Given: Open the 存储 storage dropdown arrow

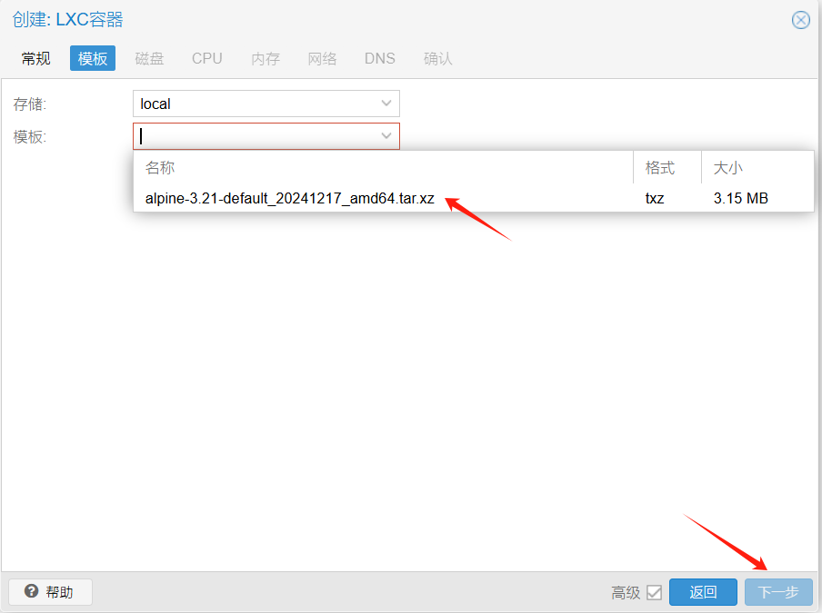Looking at the screenshot, I should tap(386, 104).
